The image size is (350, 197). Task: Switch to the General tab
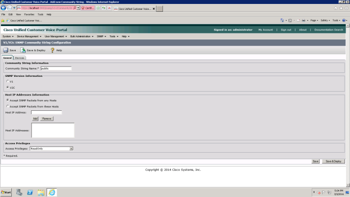(x=7, y=58)
